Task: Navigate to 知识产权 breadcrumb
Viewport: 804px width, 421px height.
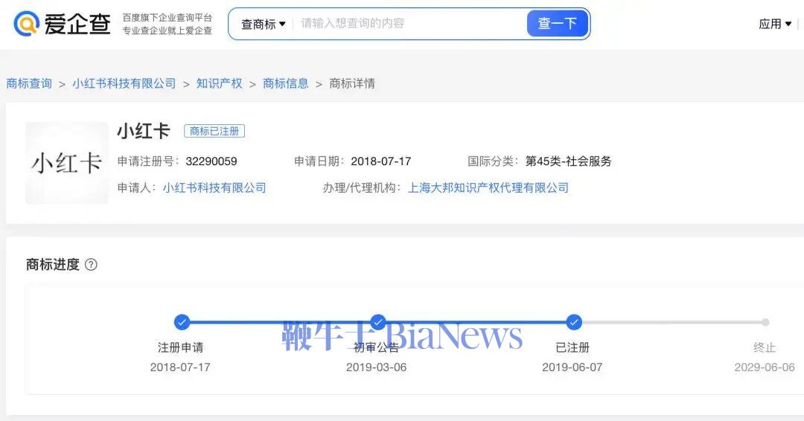Action: coord(220,83)
